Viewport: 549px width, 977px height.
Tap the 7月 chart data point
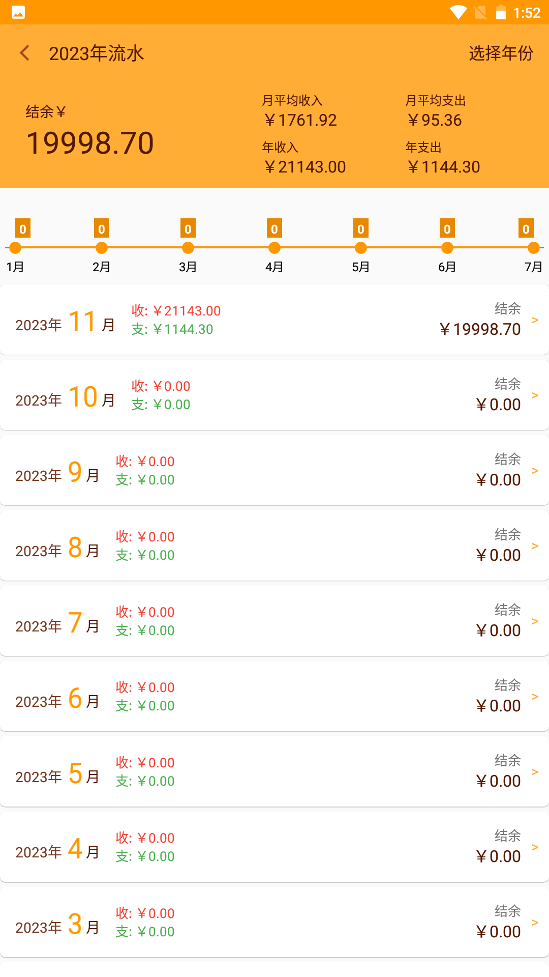pyautogui.click(x=534, y=248)
